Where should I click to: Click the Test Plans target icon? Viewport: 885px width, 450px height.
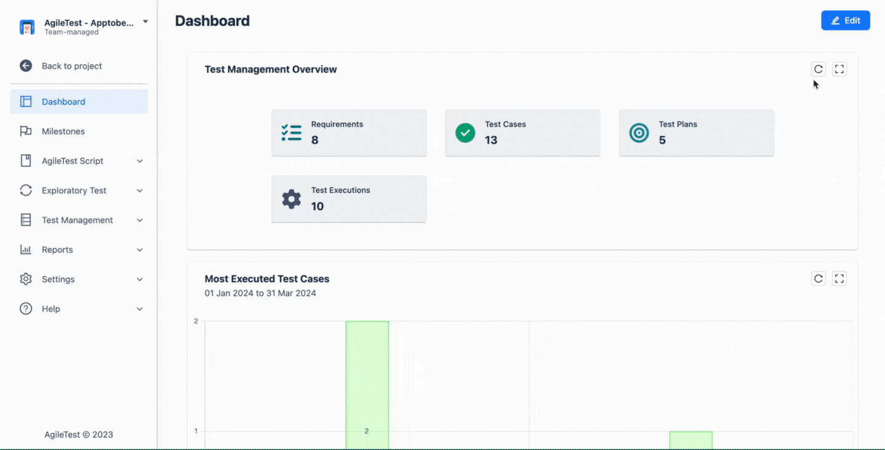pos(639,132)
